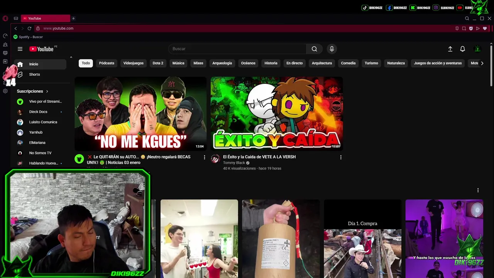The height and width of the screenshot is (278, 494).
Task: Open tab search magnifier in title bar
Action: [x=467, y=18]
